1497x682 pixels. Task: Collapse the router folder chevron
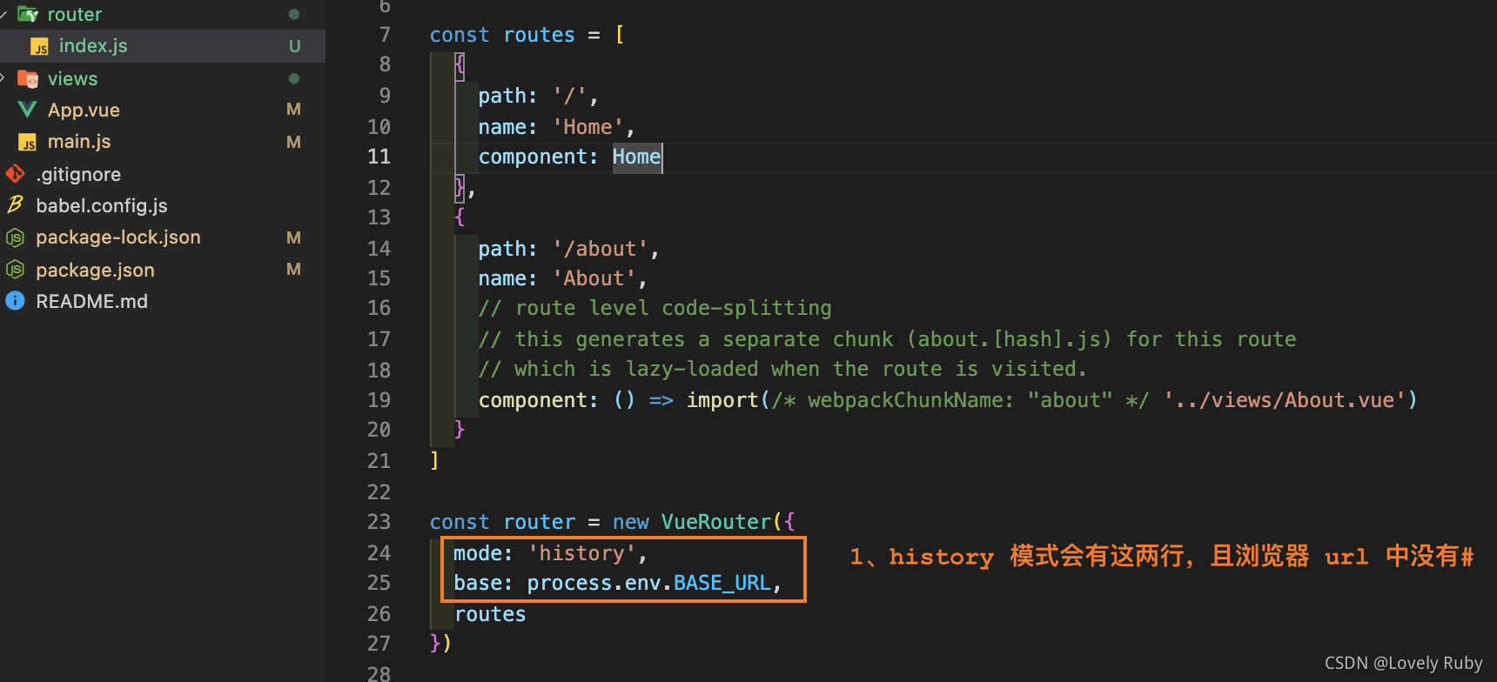[x=3, y=14]
